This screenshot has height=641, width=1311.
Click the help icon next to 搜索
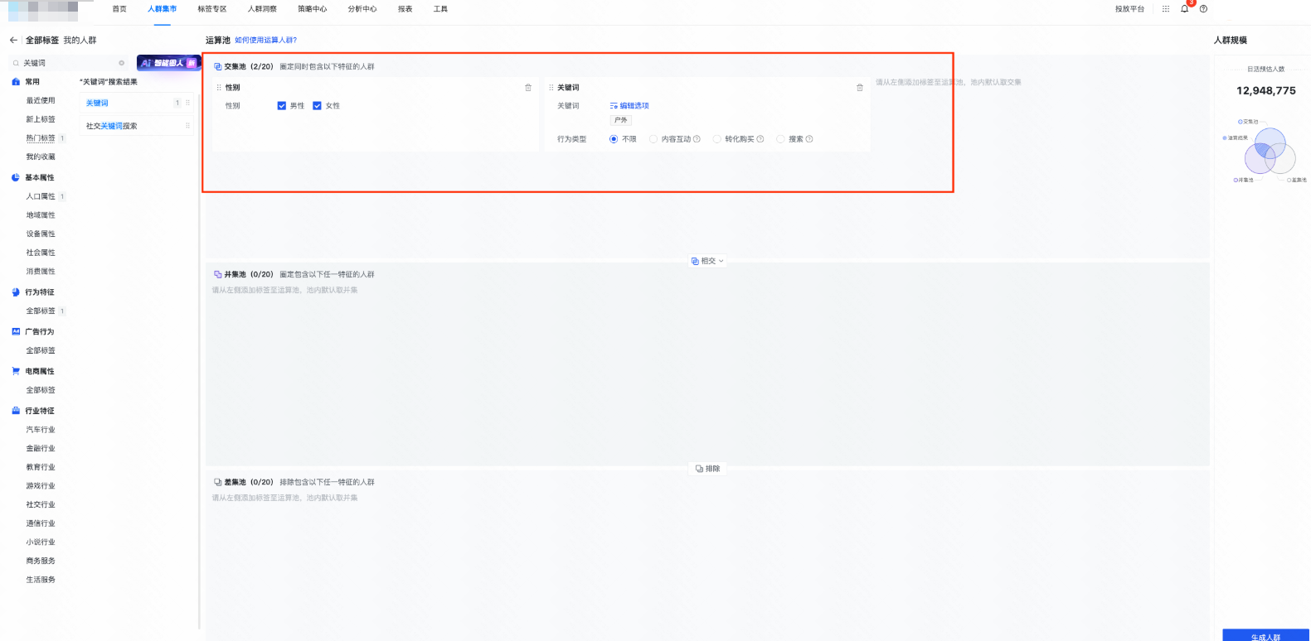(809, 139)
